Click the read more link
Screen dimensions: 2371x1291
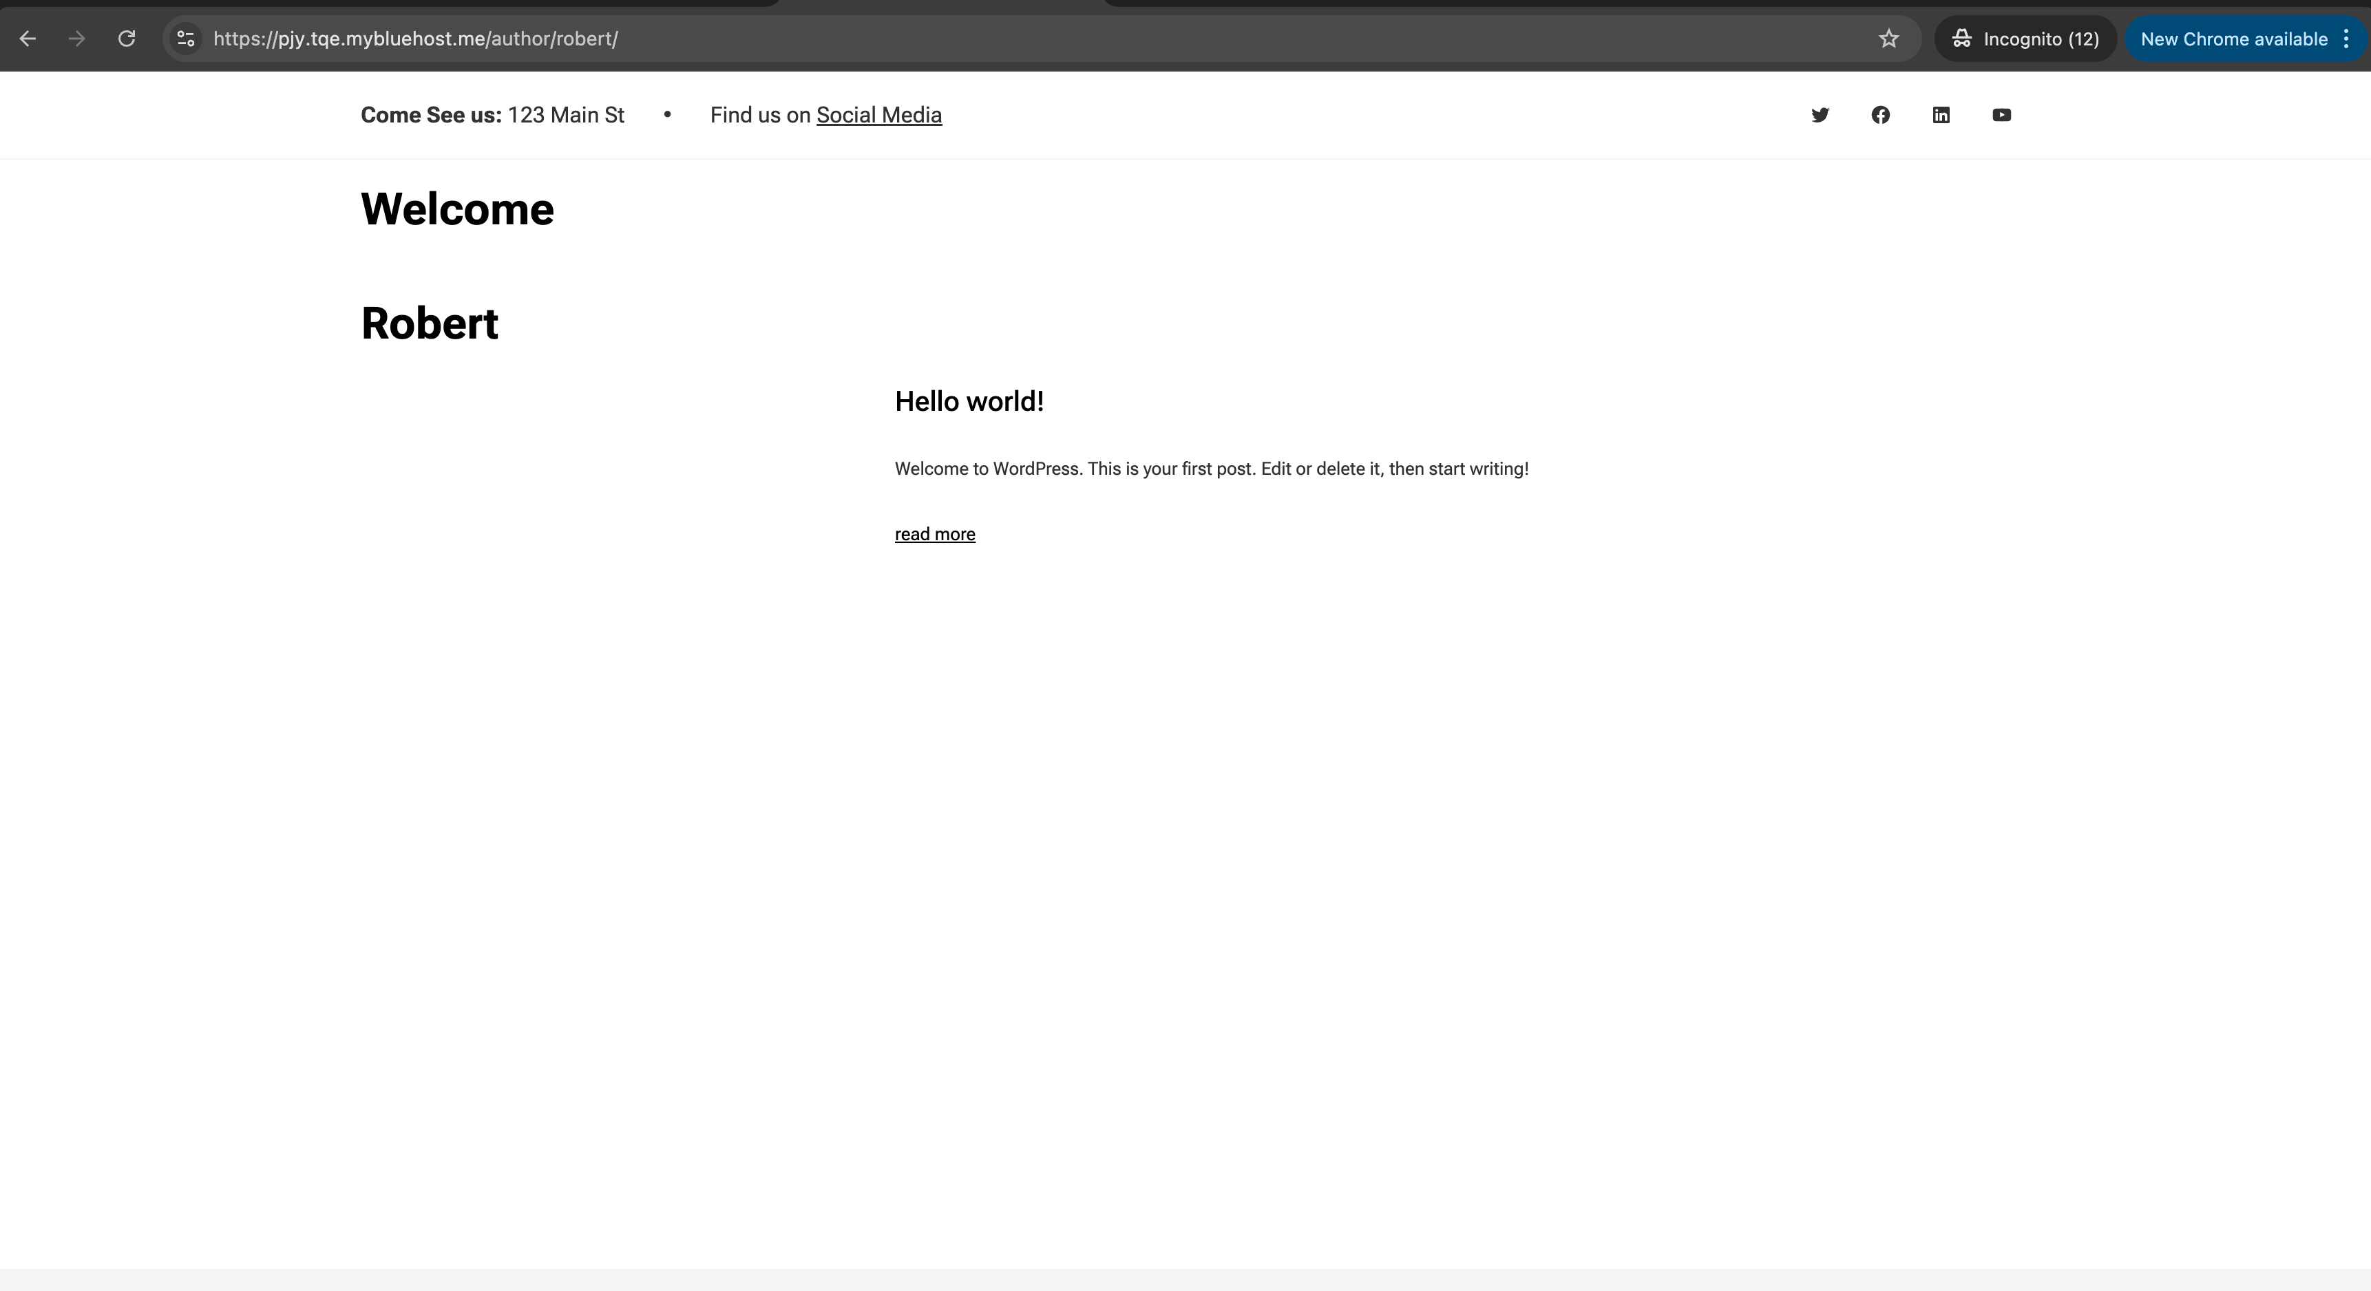click(x=934, y=535)
